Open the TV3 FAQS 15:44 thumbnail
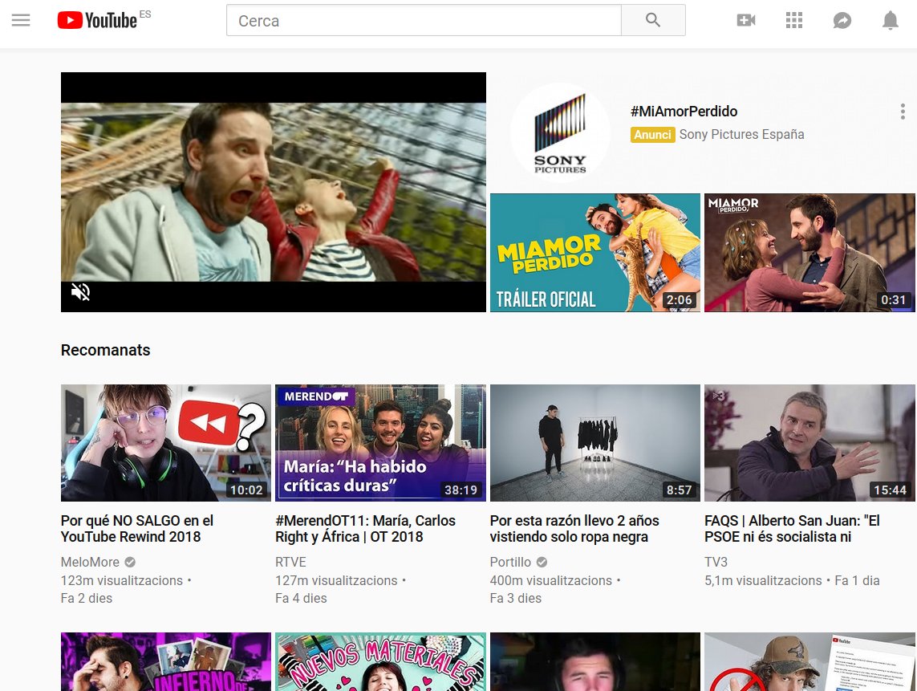The width and height of the screenshot is (917, 691). coord(809,443)
